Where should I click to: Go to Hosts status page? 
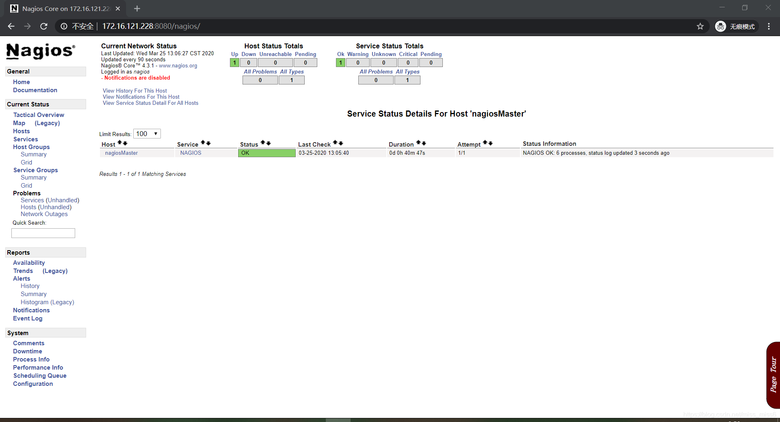22,131
